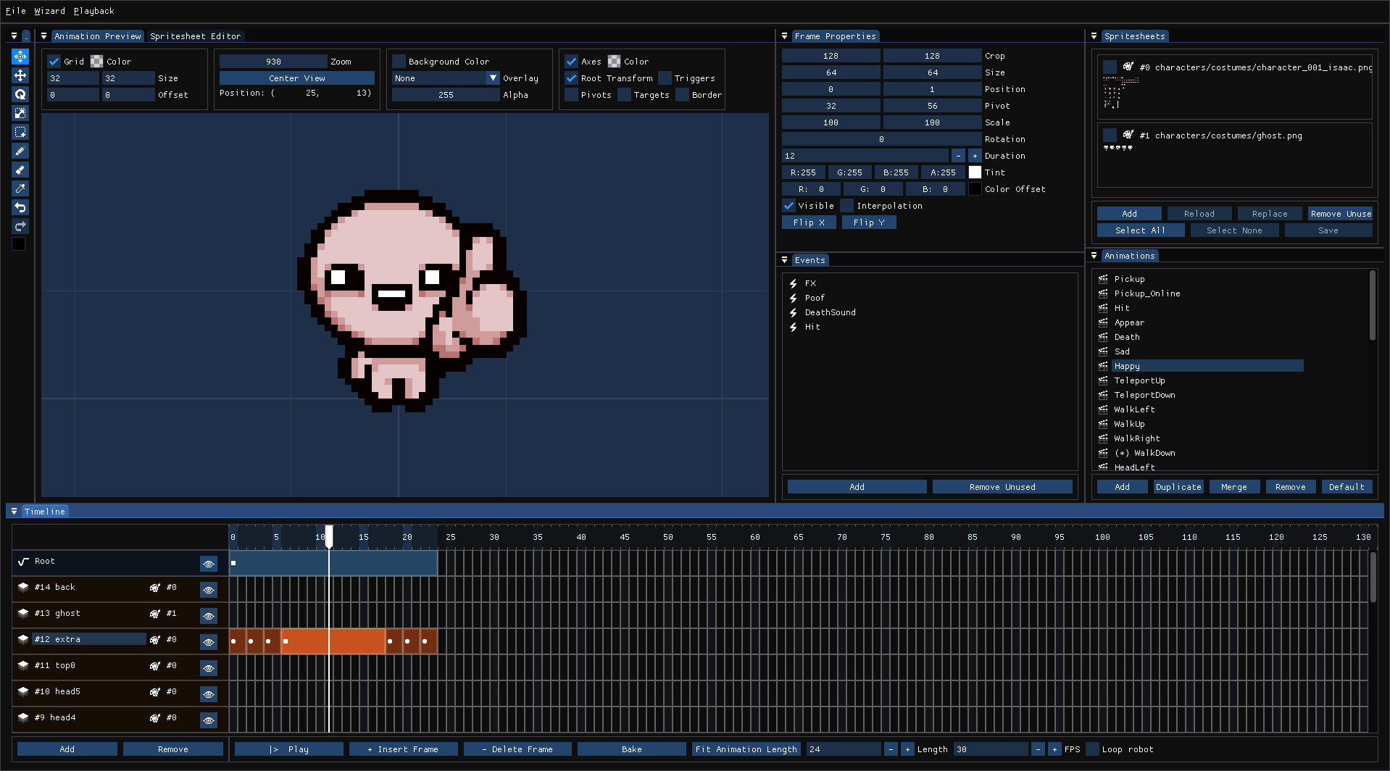Click the DeathSound event lightning icon
The width and height of the screenshot is (1390, 771).
794,312
